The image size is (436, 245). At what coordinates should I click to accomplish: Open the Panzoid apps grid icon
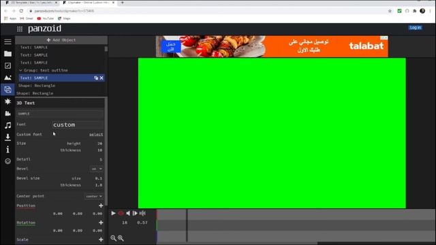click(20, 29)
